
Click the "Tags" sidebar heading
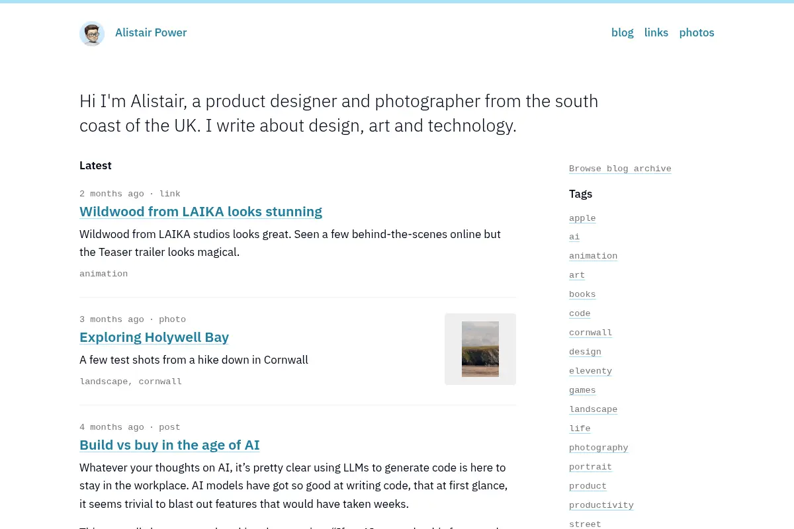click(x=580, y=194)
